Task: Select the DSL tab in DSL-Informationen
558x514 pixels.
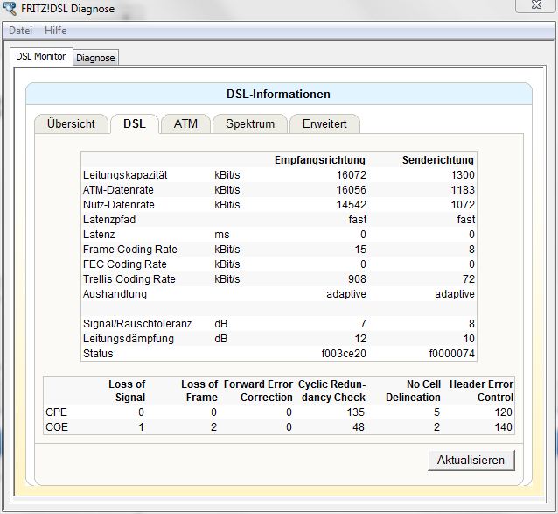Action: point(135,124)
